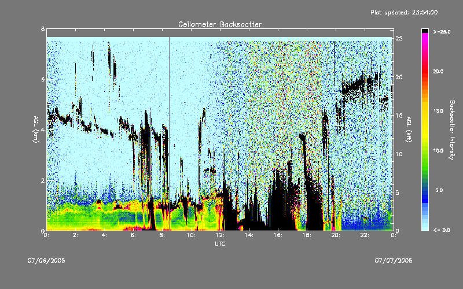
Task: Click the "10:" UTC hour tick label
Action: tap(191, 235)
